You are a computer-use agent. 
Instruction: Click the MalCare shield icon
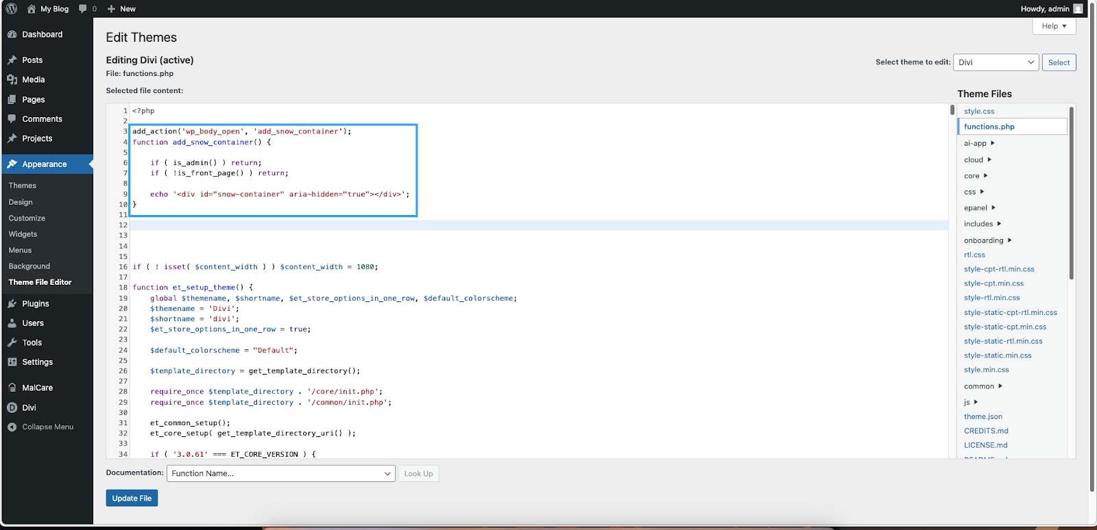(x=12, y=388)
